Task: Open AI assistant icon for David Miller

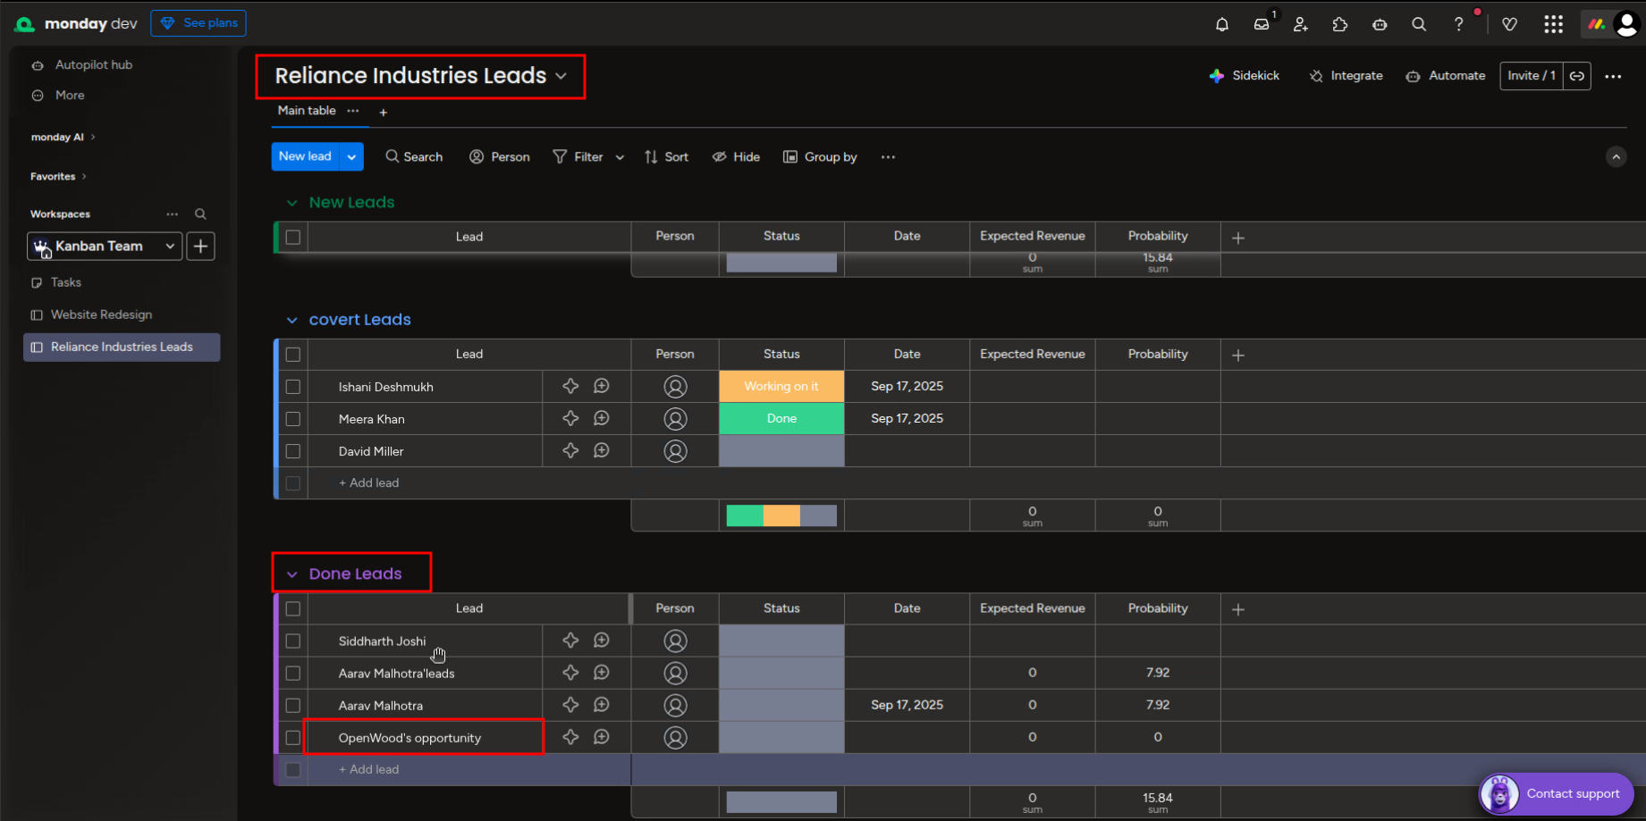Action: coord(570,450)
